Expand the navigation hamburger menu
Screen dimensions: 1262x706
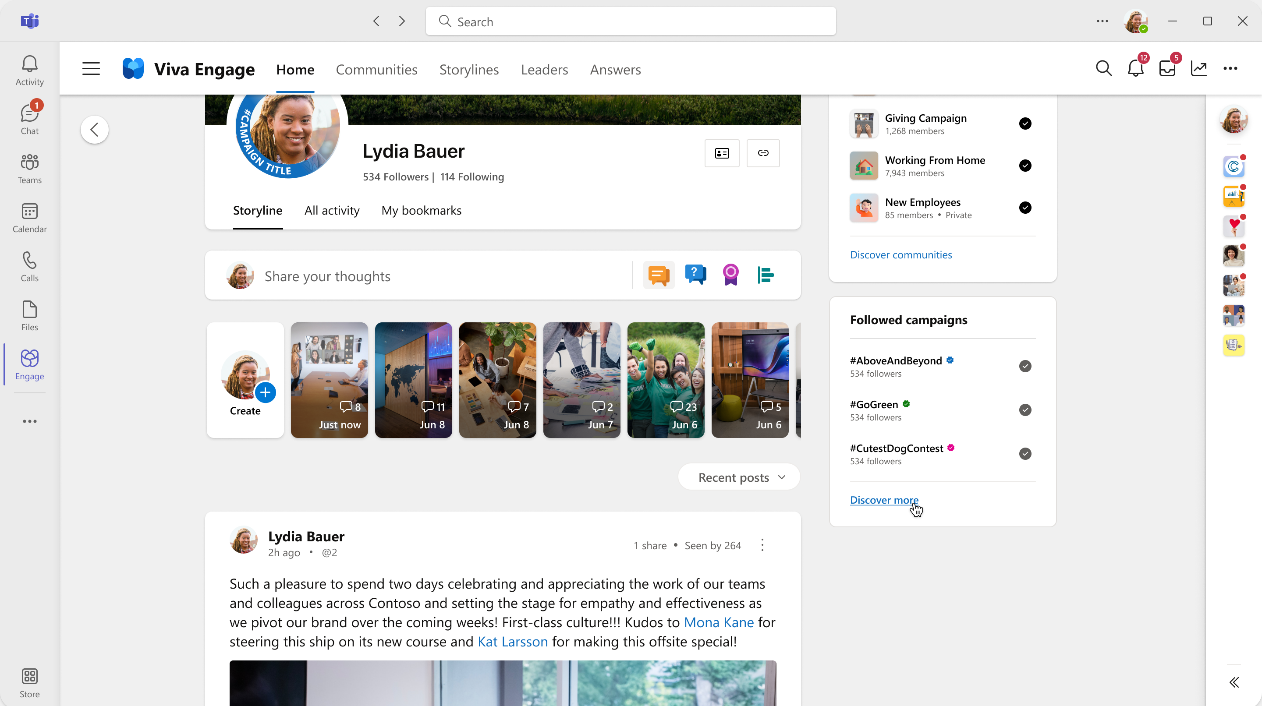tap(91, 68)
